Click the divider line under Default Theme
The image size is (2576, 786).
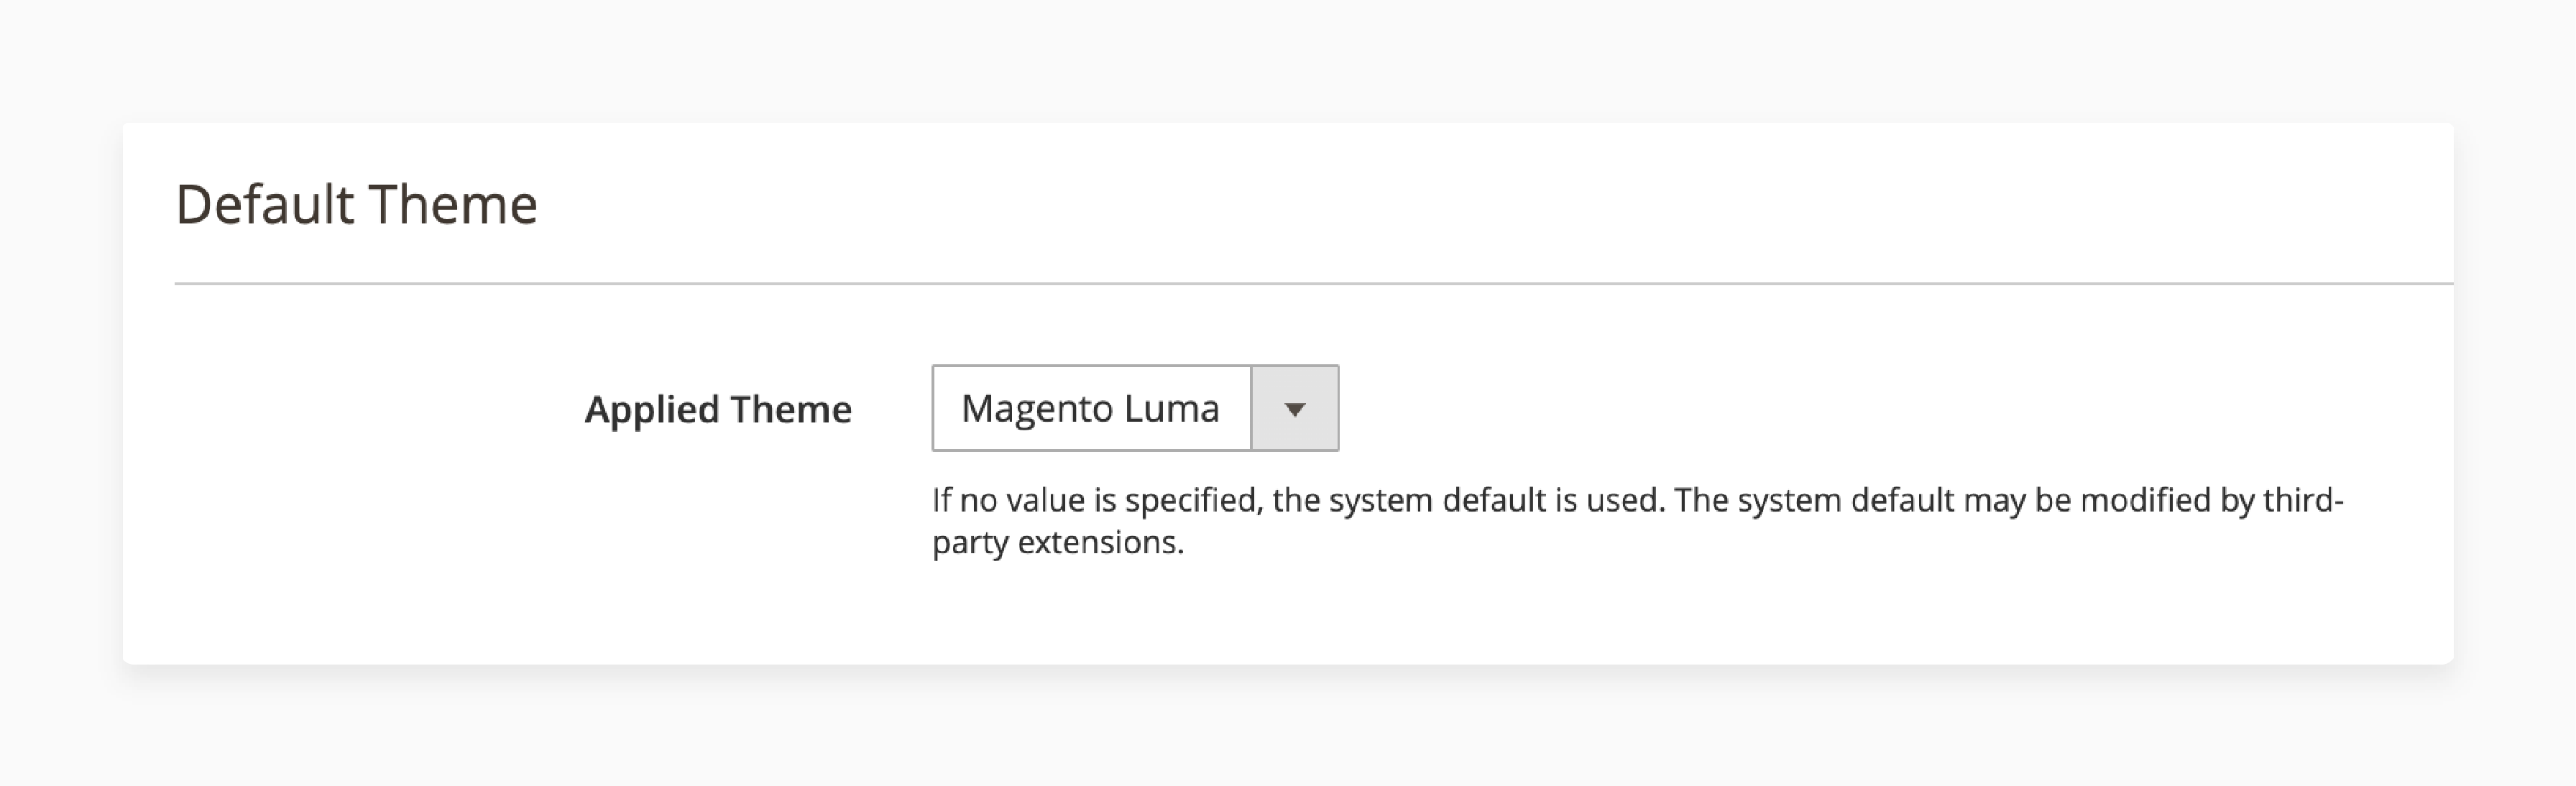(1314, 284)
